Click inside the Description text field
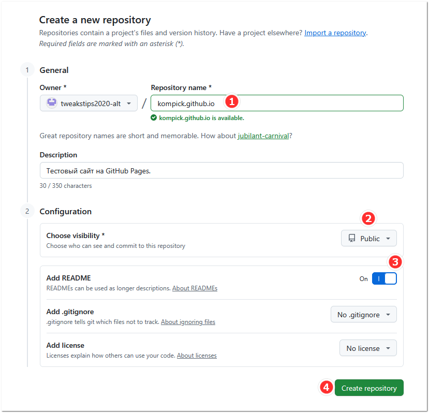The height and width of the screenshot is (413, 429). point(221,170)
